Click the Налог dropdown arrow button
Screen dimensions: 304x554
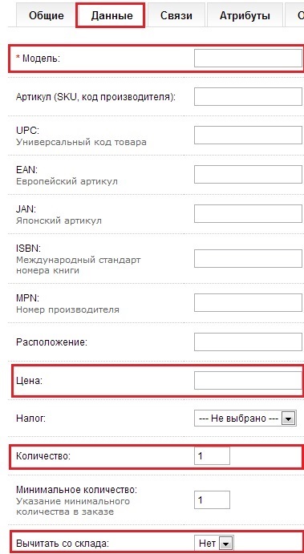click(x=289, y=419)
